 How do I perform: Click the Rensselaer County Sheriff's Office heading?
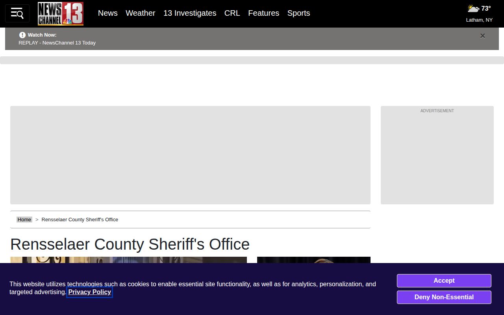click(x=130, y=244)
